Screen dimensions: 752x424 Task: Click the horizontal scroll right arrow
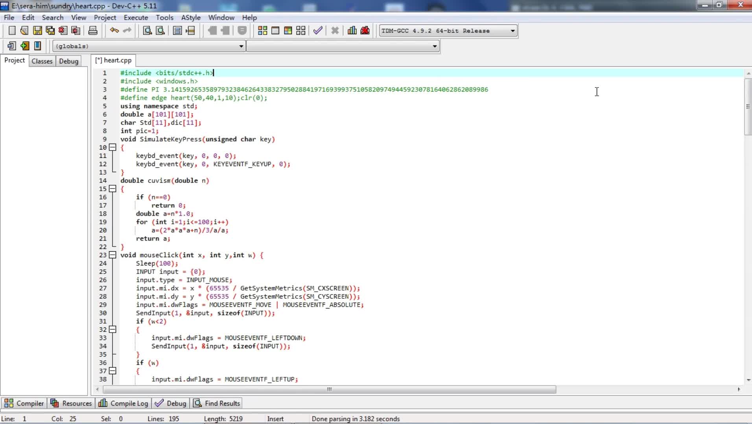pos(739,389)
